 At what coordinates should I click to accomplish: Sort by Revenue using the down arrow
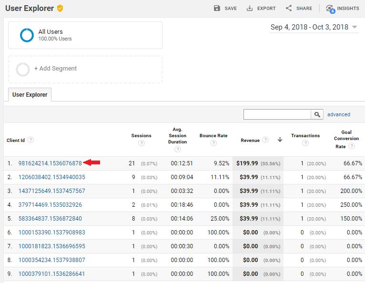pos(280,140)
